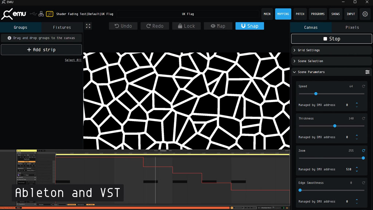The width and height of the screenshot is (373, 210).
Task: Switch to the Fixtures tab
Action: 62,27
